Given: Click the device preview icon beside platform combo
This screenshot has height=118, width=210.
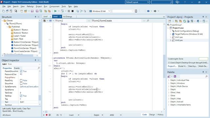Looking at the screenshot, I should [136, 11].
